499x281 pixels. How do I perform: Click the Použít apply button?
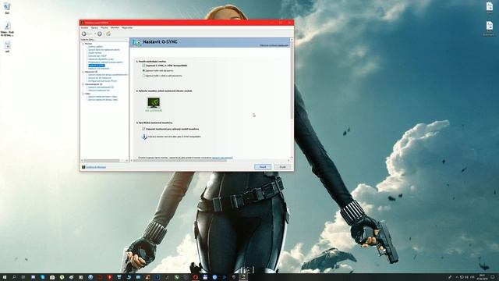tap(263, 167)
